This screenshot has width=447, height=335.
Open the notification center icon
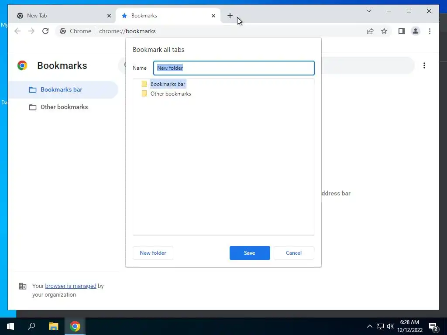[x=433, y=326]
